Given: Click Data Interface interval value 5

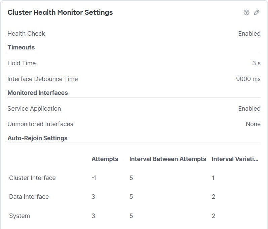Looking at the screenshot, I should 131,197.
